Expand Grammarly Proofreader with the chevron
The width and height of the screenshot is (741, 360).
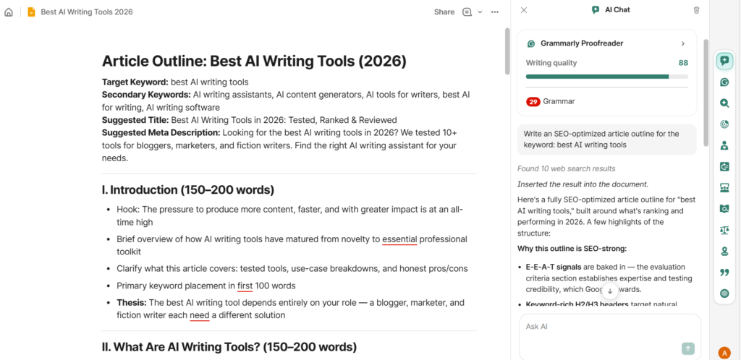click(682, 43)
